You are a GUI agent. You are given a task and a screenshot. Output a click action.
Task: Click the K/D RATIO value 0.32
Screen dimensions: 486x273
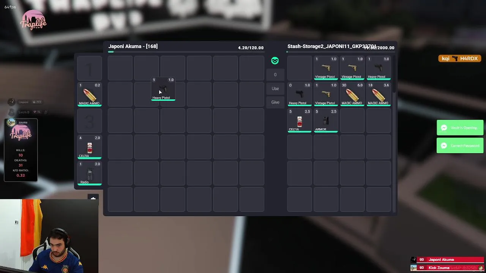click(21, 175)
